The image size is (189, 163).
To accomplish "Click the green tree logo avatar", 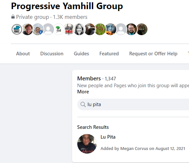I will click(58, 29).
